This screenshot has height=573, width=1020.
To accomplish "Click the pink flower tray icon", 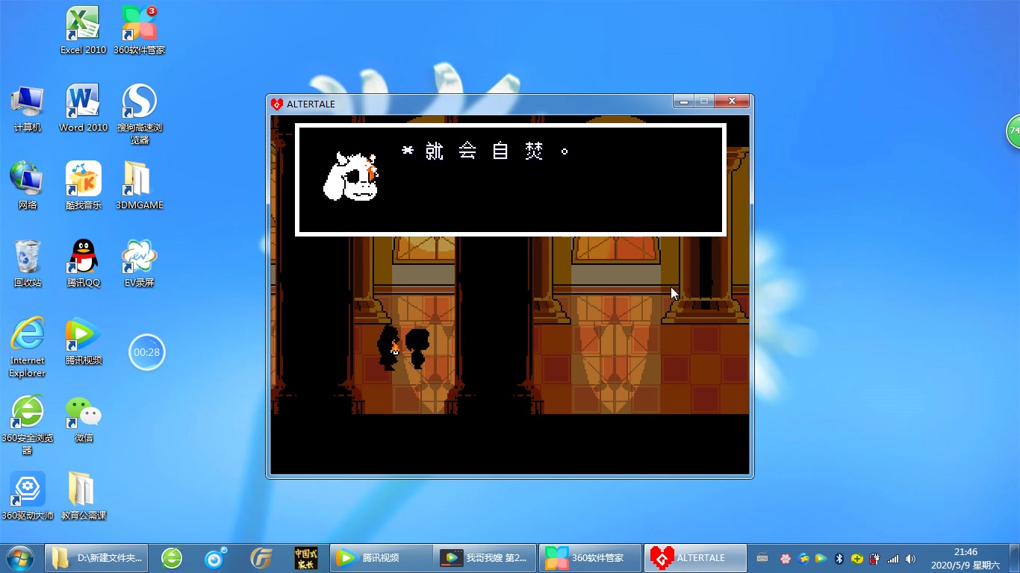I will point(785,558).
